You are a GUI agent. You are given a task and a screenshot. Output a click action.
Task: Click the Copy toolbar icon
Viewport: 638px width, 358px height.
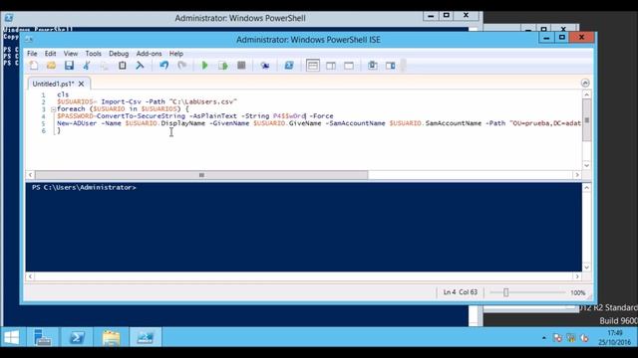click(105, 66)
